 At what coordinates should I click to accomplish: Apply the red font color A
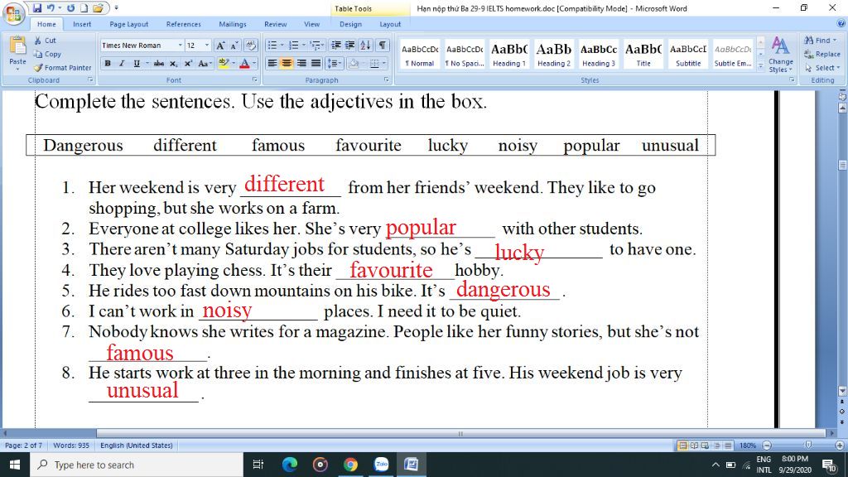point(244,63)
